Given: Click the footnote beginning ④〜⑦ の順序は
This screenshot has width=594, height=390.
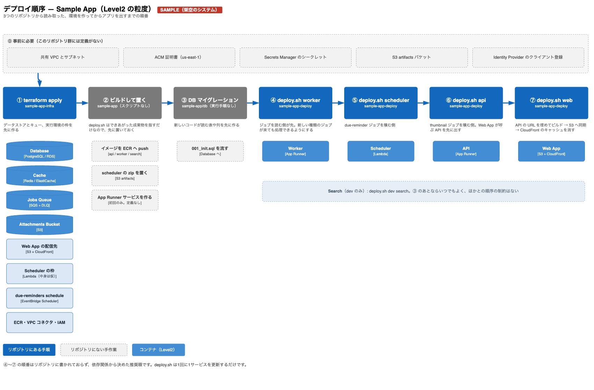Looking at the screenshot, I should [126, 365].
